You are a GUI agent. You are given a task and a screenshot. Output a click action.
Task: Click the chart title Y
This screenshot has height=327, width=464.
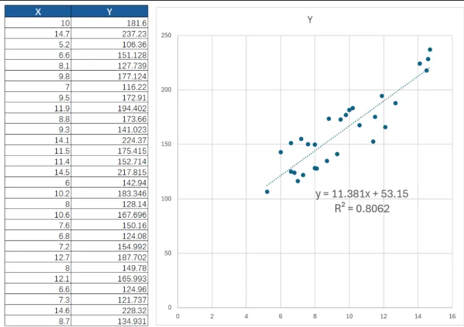coord(310,19)
